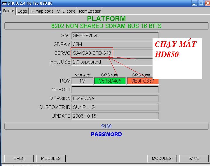Click the UPDATE field 2006 10 15
The height and width of the screenshot is (166, 210).
115,116
